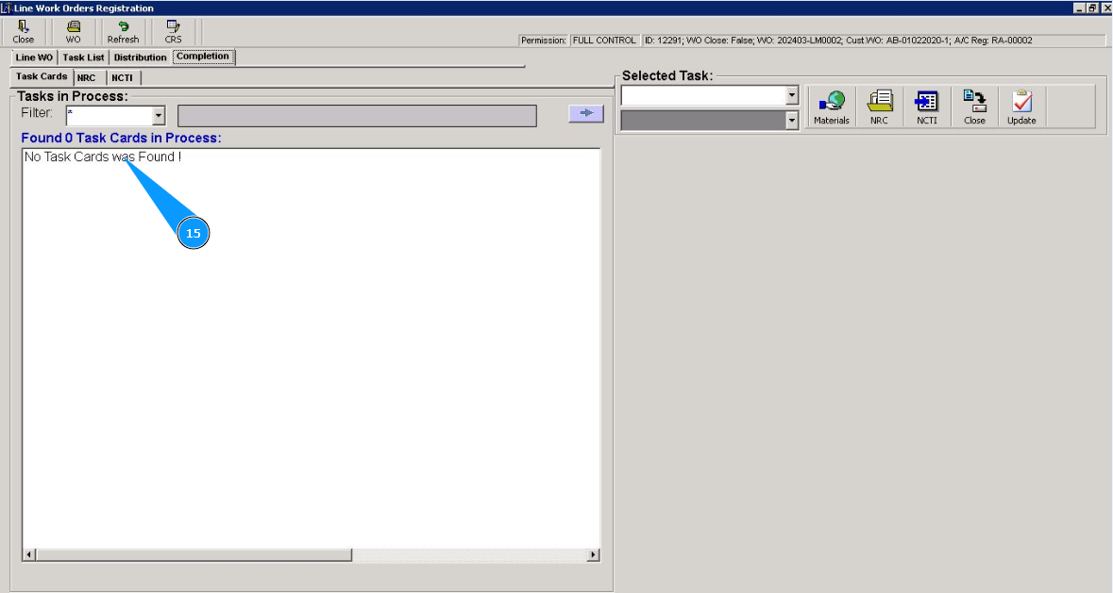Click the horizontal scrollbar thumb in task list
The image size is (1113, 593).
(x=194, y=554)
